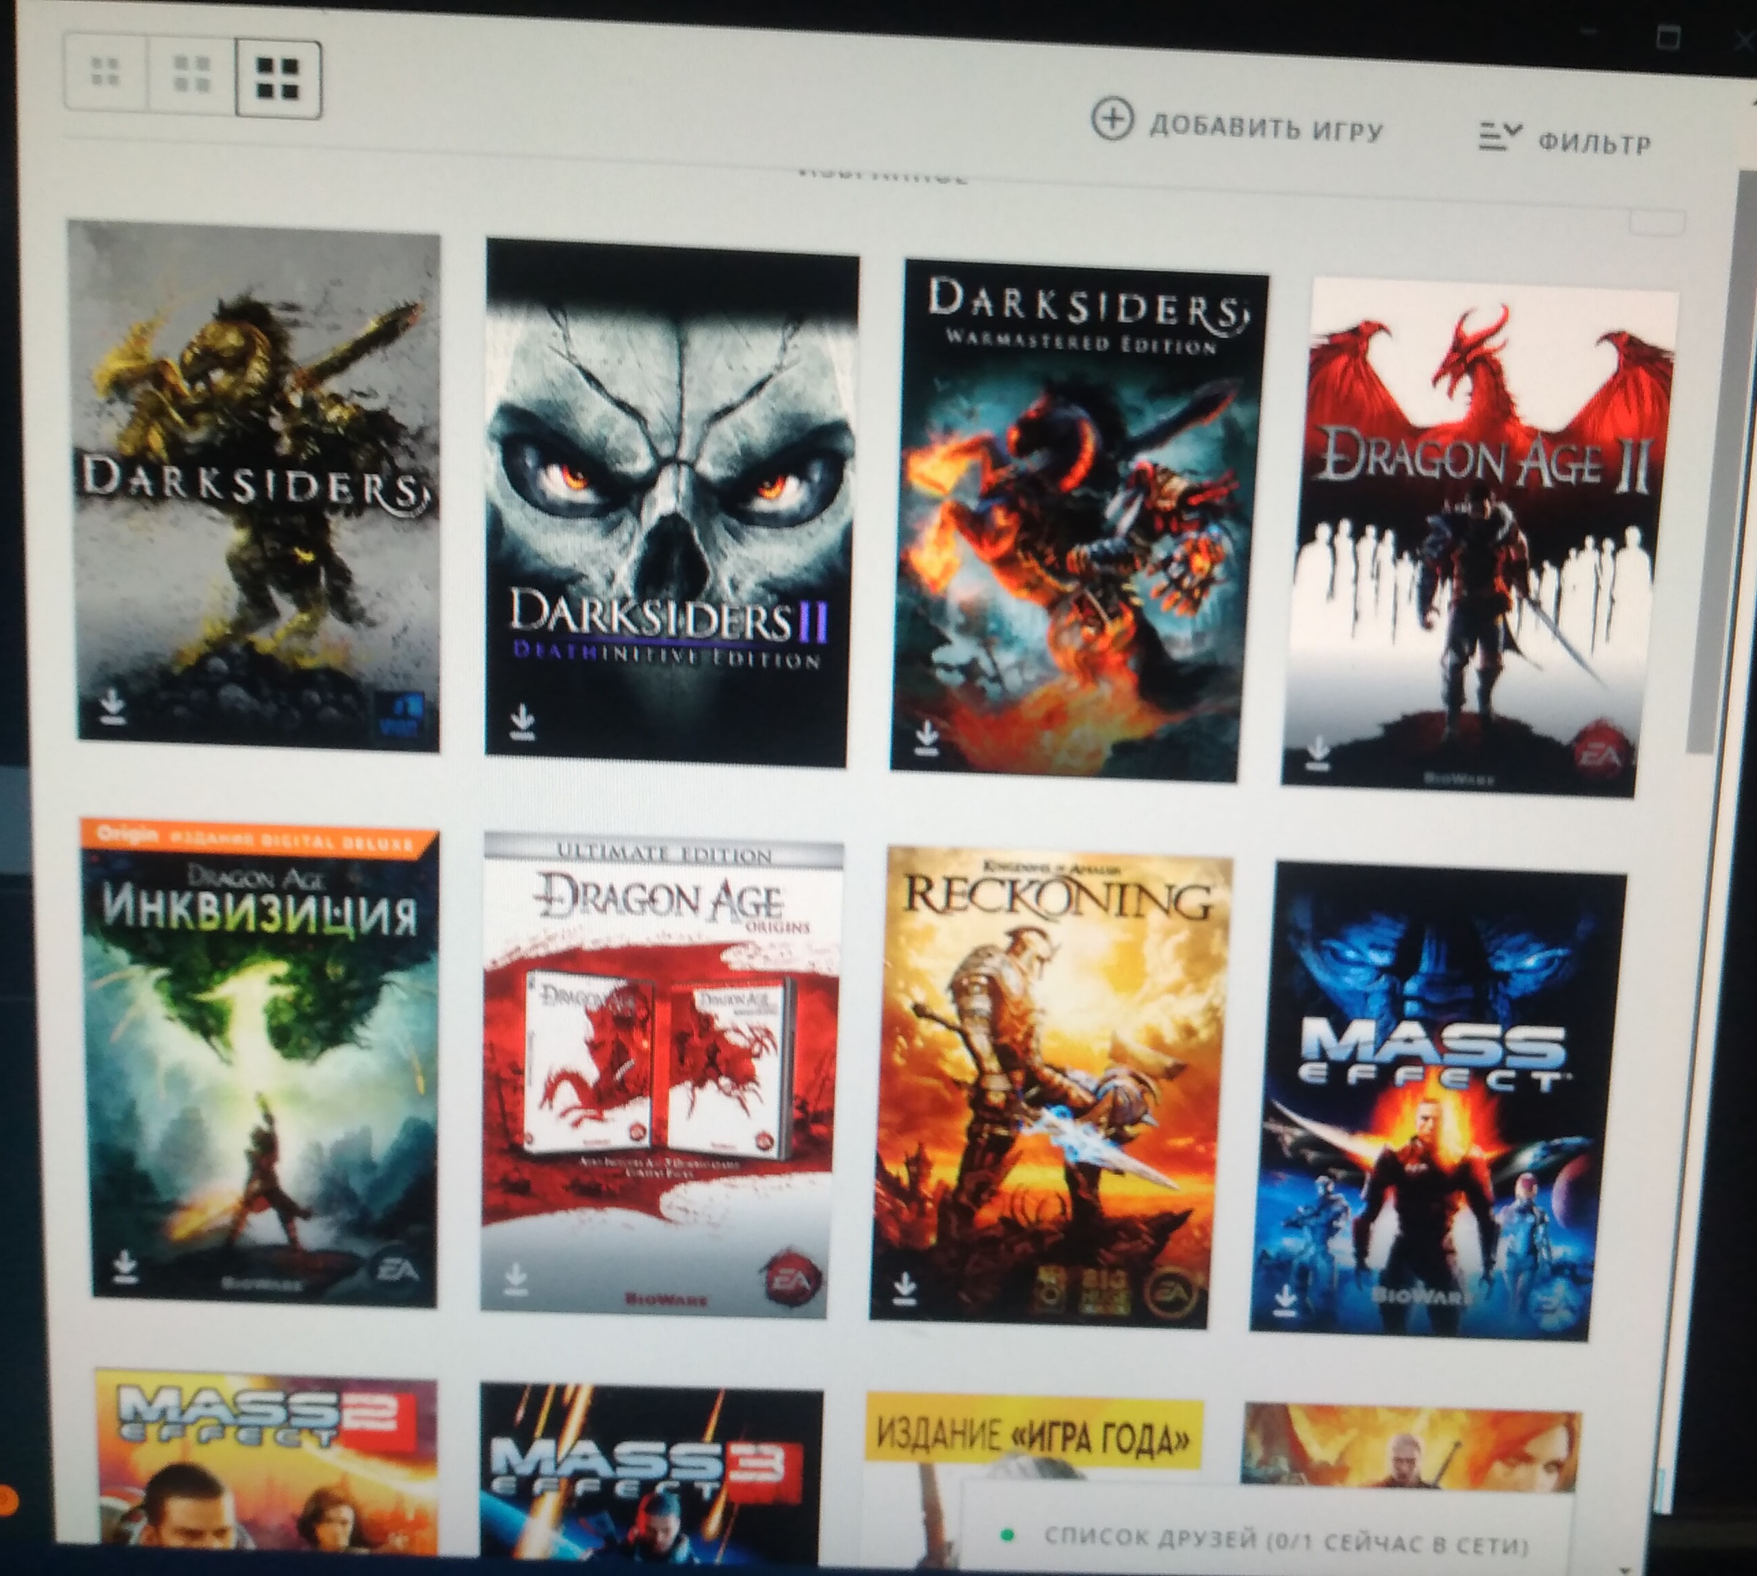Click the green online status dot

coord(1007,1536)
